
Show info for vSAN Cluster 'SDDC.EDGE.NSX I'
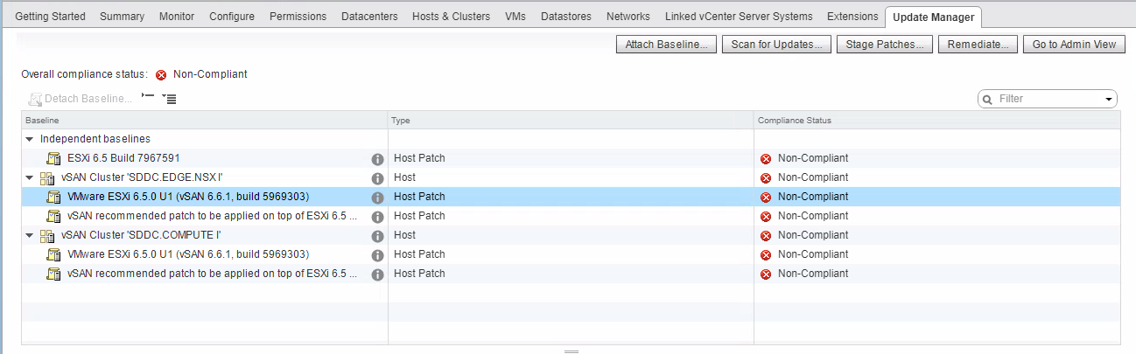(378, 178)
